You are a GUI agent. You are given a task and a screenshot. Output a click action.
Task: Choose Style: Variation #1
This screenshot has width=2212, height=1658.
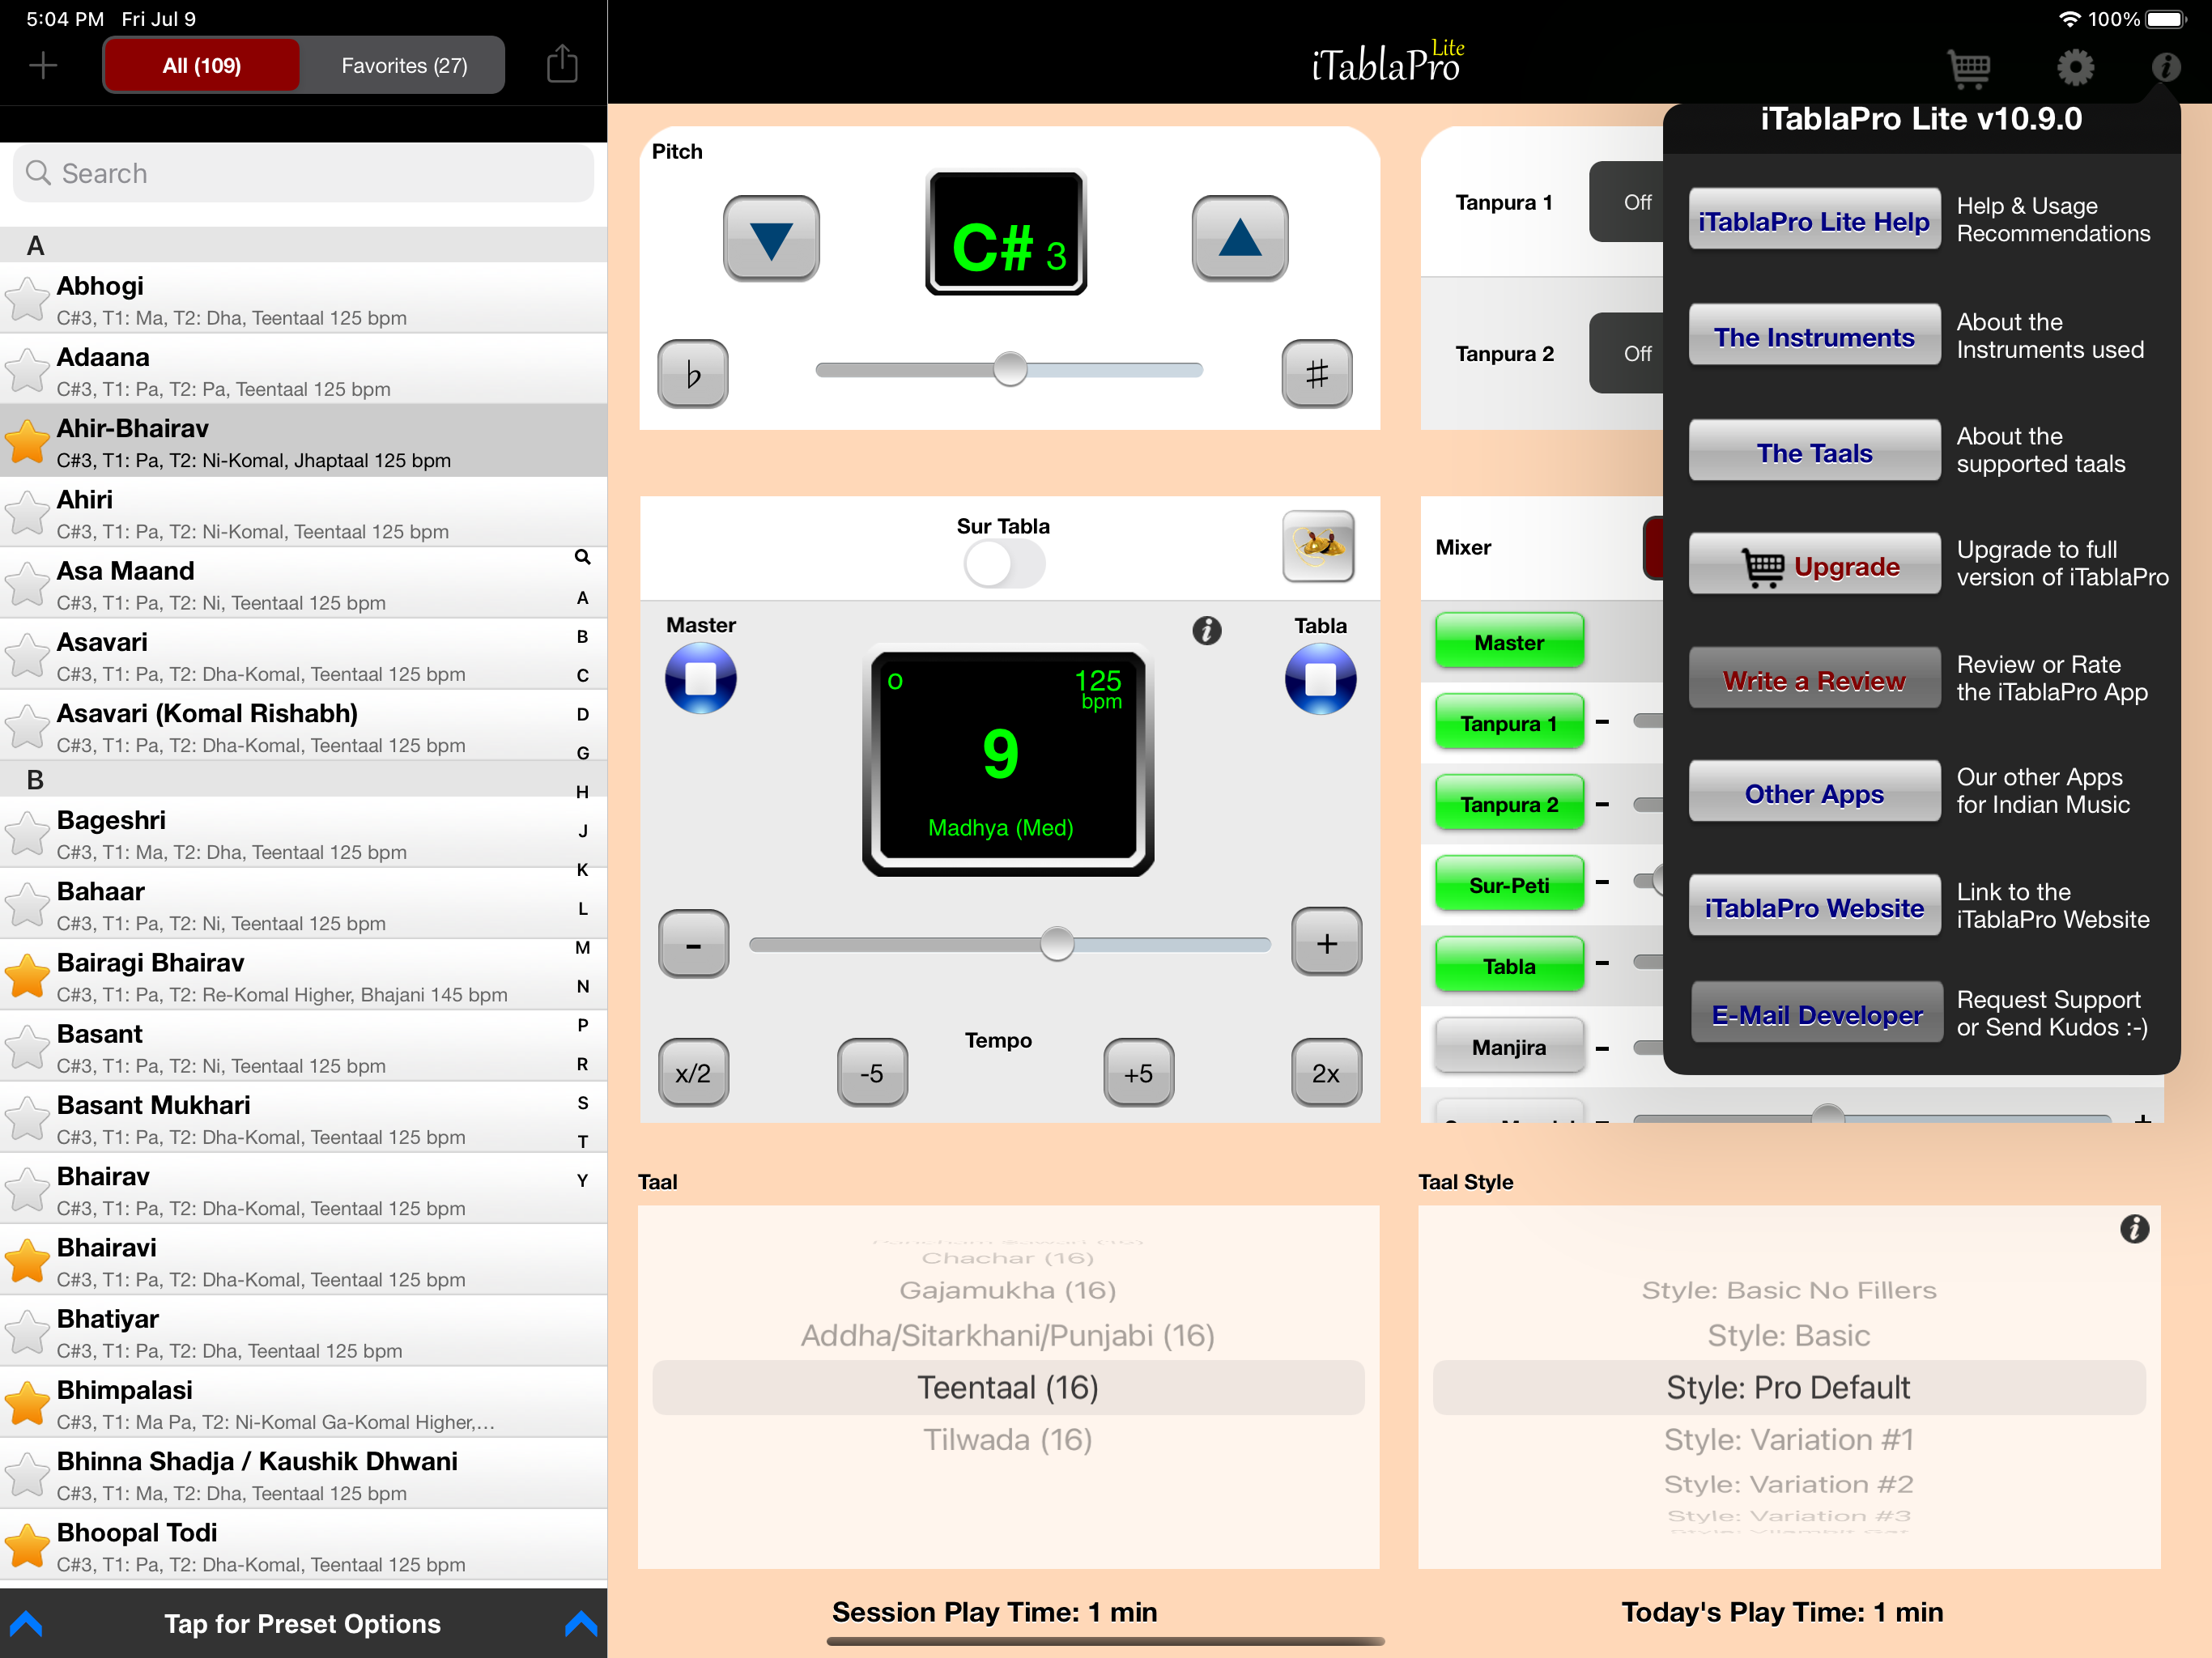[x=1789, y=1439]
